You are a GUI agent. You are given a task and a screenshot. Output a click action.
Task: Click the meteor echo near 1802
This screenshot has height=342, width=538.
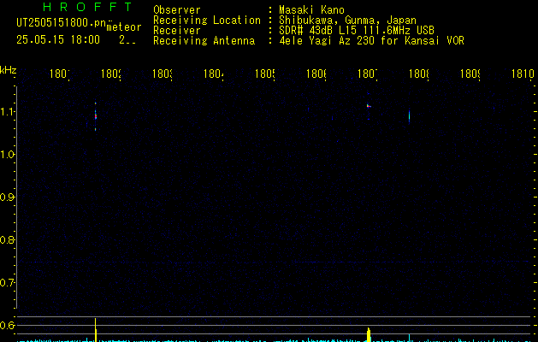[96, 116]
